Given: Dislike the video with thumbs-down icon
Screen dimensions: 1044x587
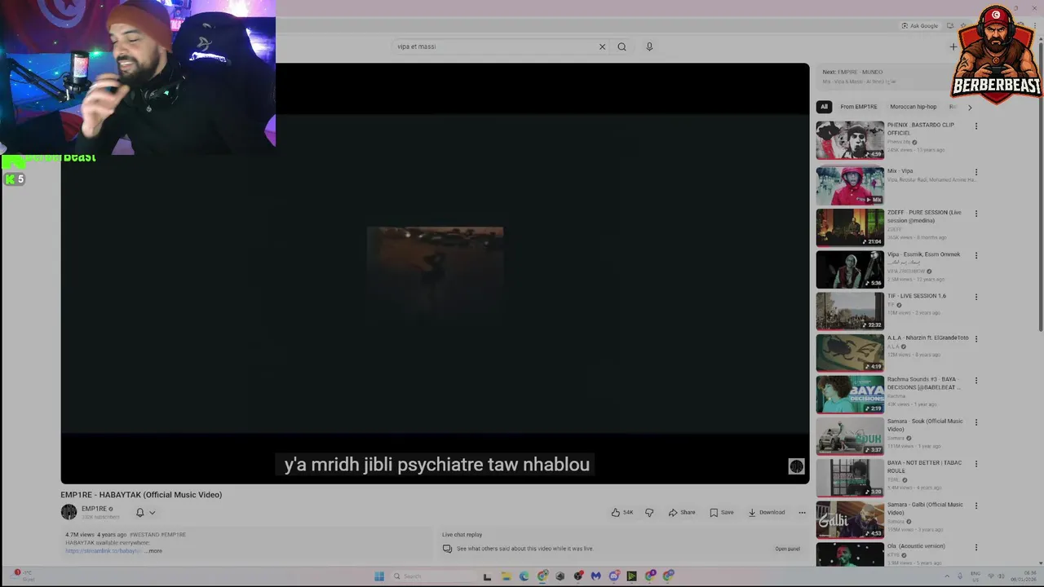Looking at the screenshot, I should tap(649, 512).
